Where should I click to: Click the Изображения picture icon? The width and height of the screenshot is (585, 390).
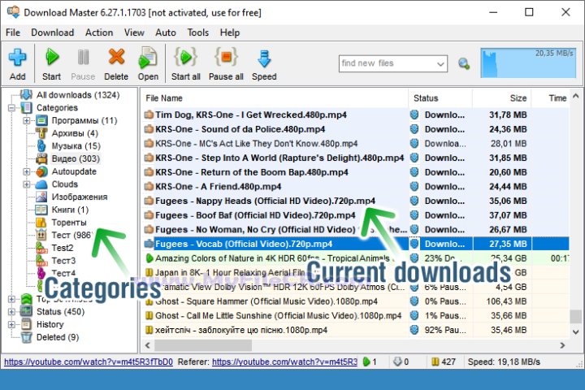(x=41, y=197)
